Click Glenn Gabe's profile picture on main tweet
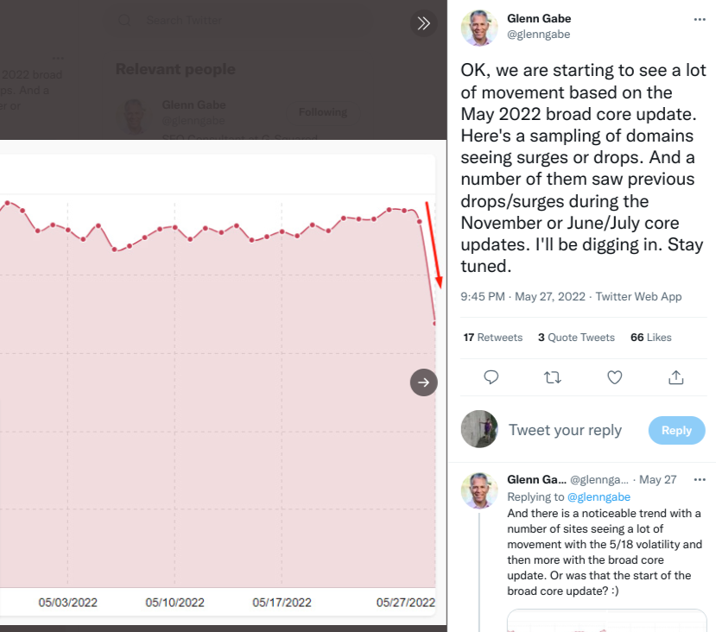Viewport: 716px width, 632px height. coord(479,28)
